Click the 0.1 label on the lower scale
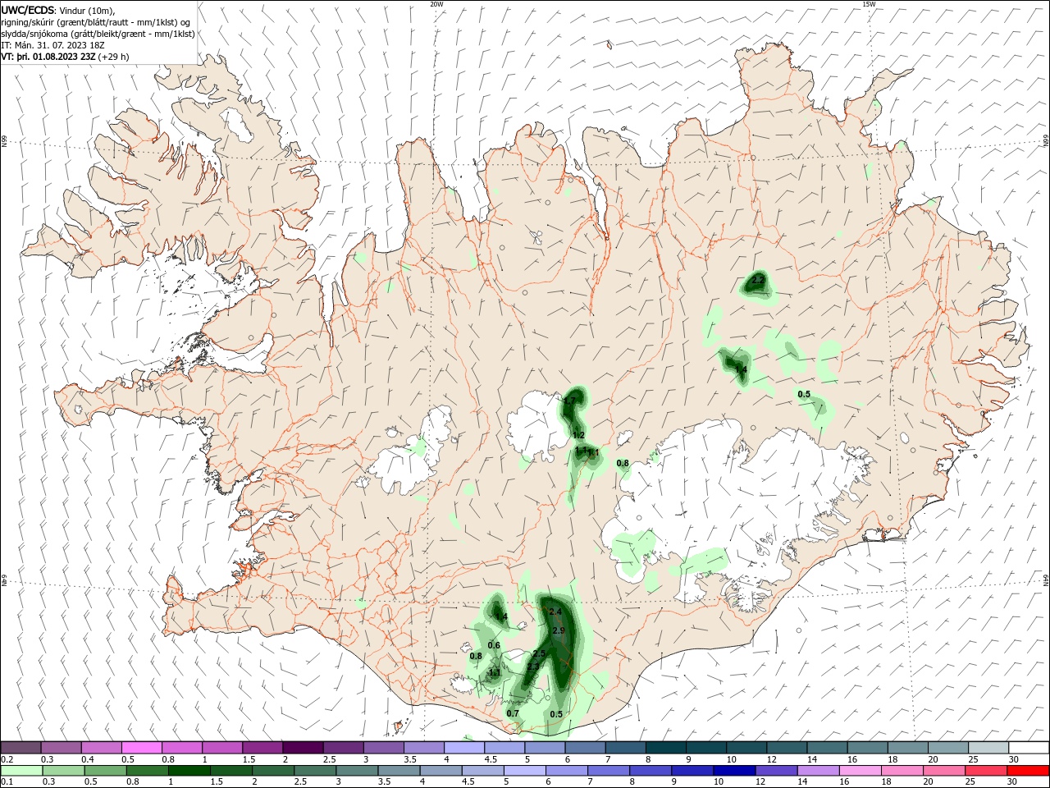1050x788 pixels. point(7,782)
